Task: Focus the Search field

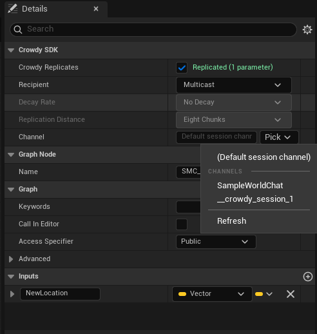Action: (153, 30)
